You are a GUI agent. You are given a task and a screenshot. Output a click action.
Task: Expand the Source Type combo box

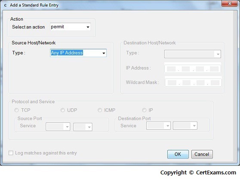(78, 53)
